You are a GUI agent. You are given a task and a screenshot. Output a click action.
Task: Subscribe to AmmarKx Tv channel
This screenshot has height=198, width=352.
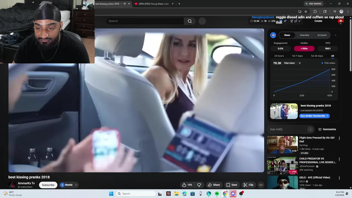point(48,185)
